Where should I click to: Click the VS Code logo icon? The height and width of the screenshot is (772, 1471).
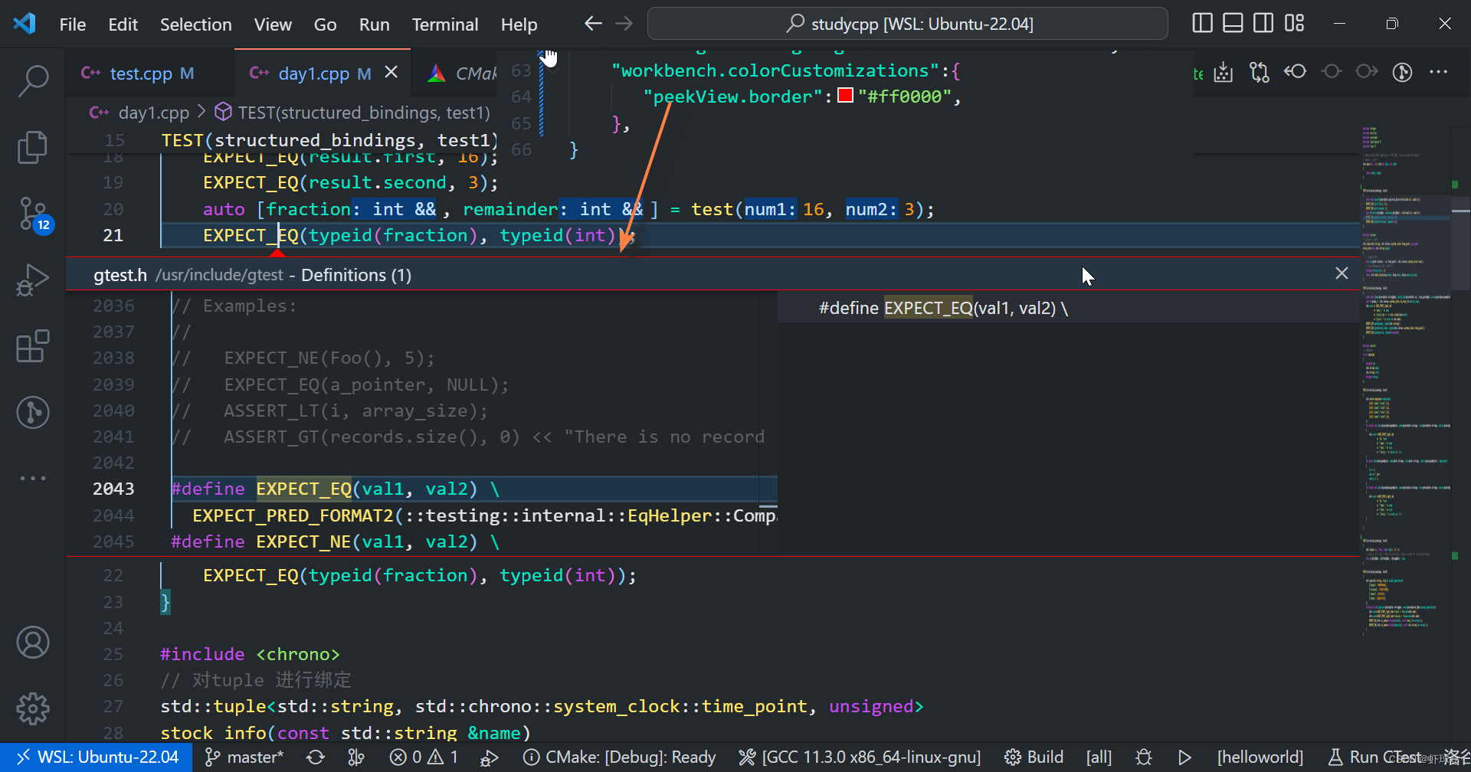pyautogui.click(x=25, y=24)
